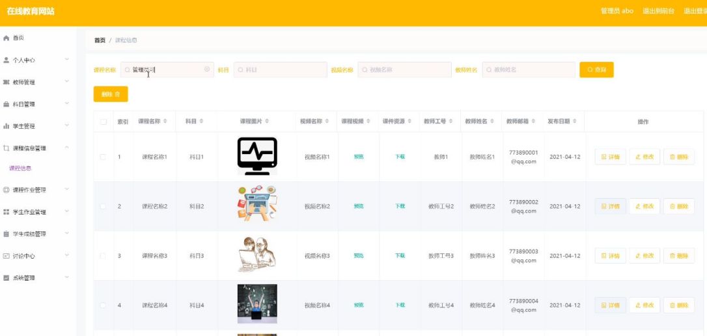Preview video via 预览 in 课程名称1 row
707x336 pixels.
(359, 157)
